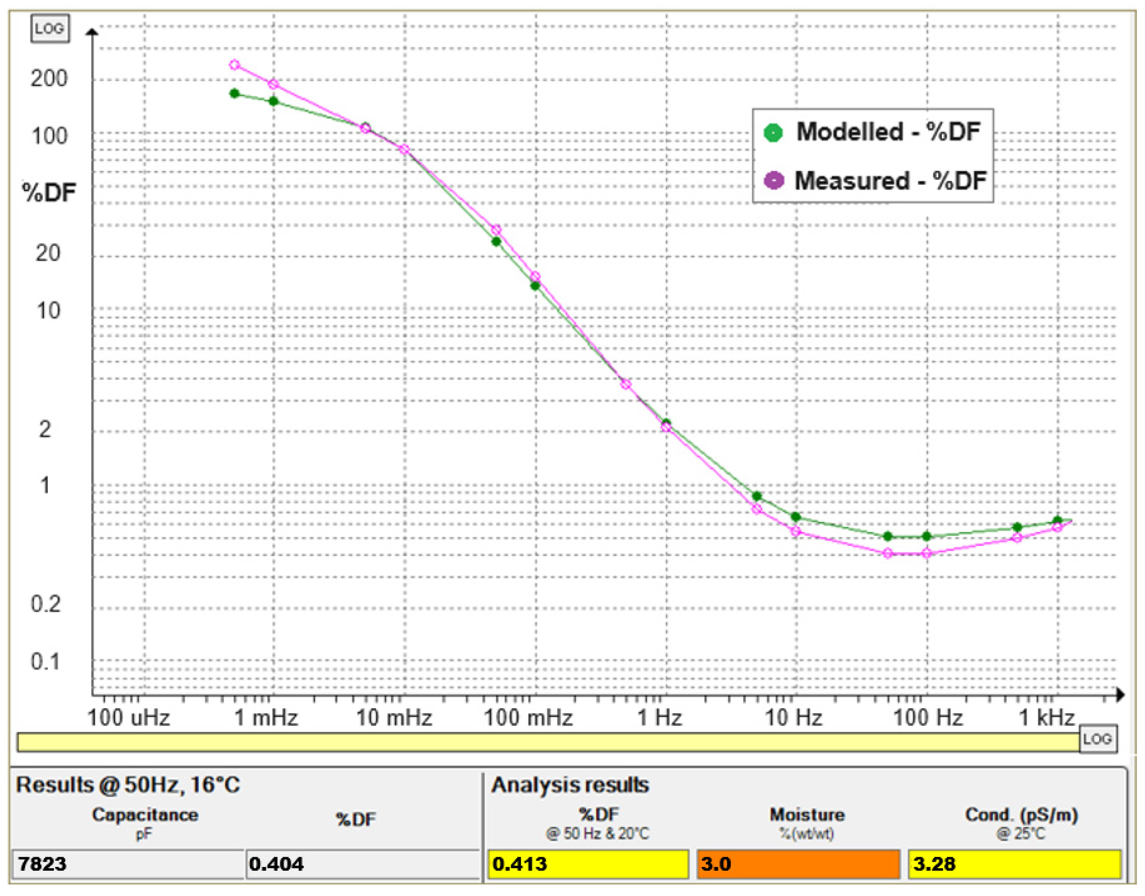This screenshot has width=1145, height=896.
Task: Click the Results @ 50Hz, 16°C heading
Action: tap(128, 785)
